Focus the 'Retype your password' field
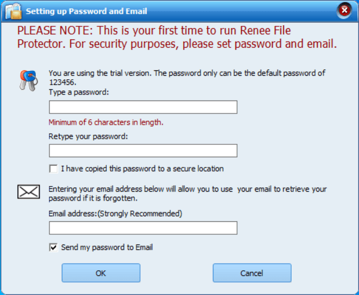The height and width of the screenshot is (295, 359). pyautogui.click(x=143, y=151)
